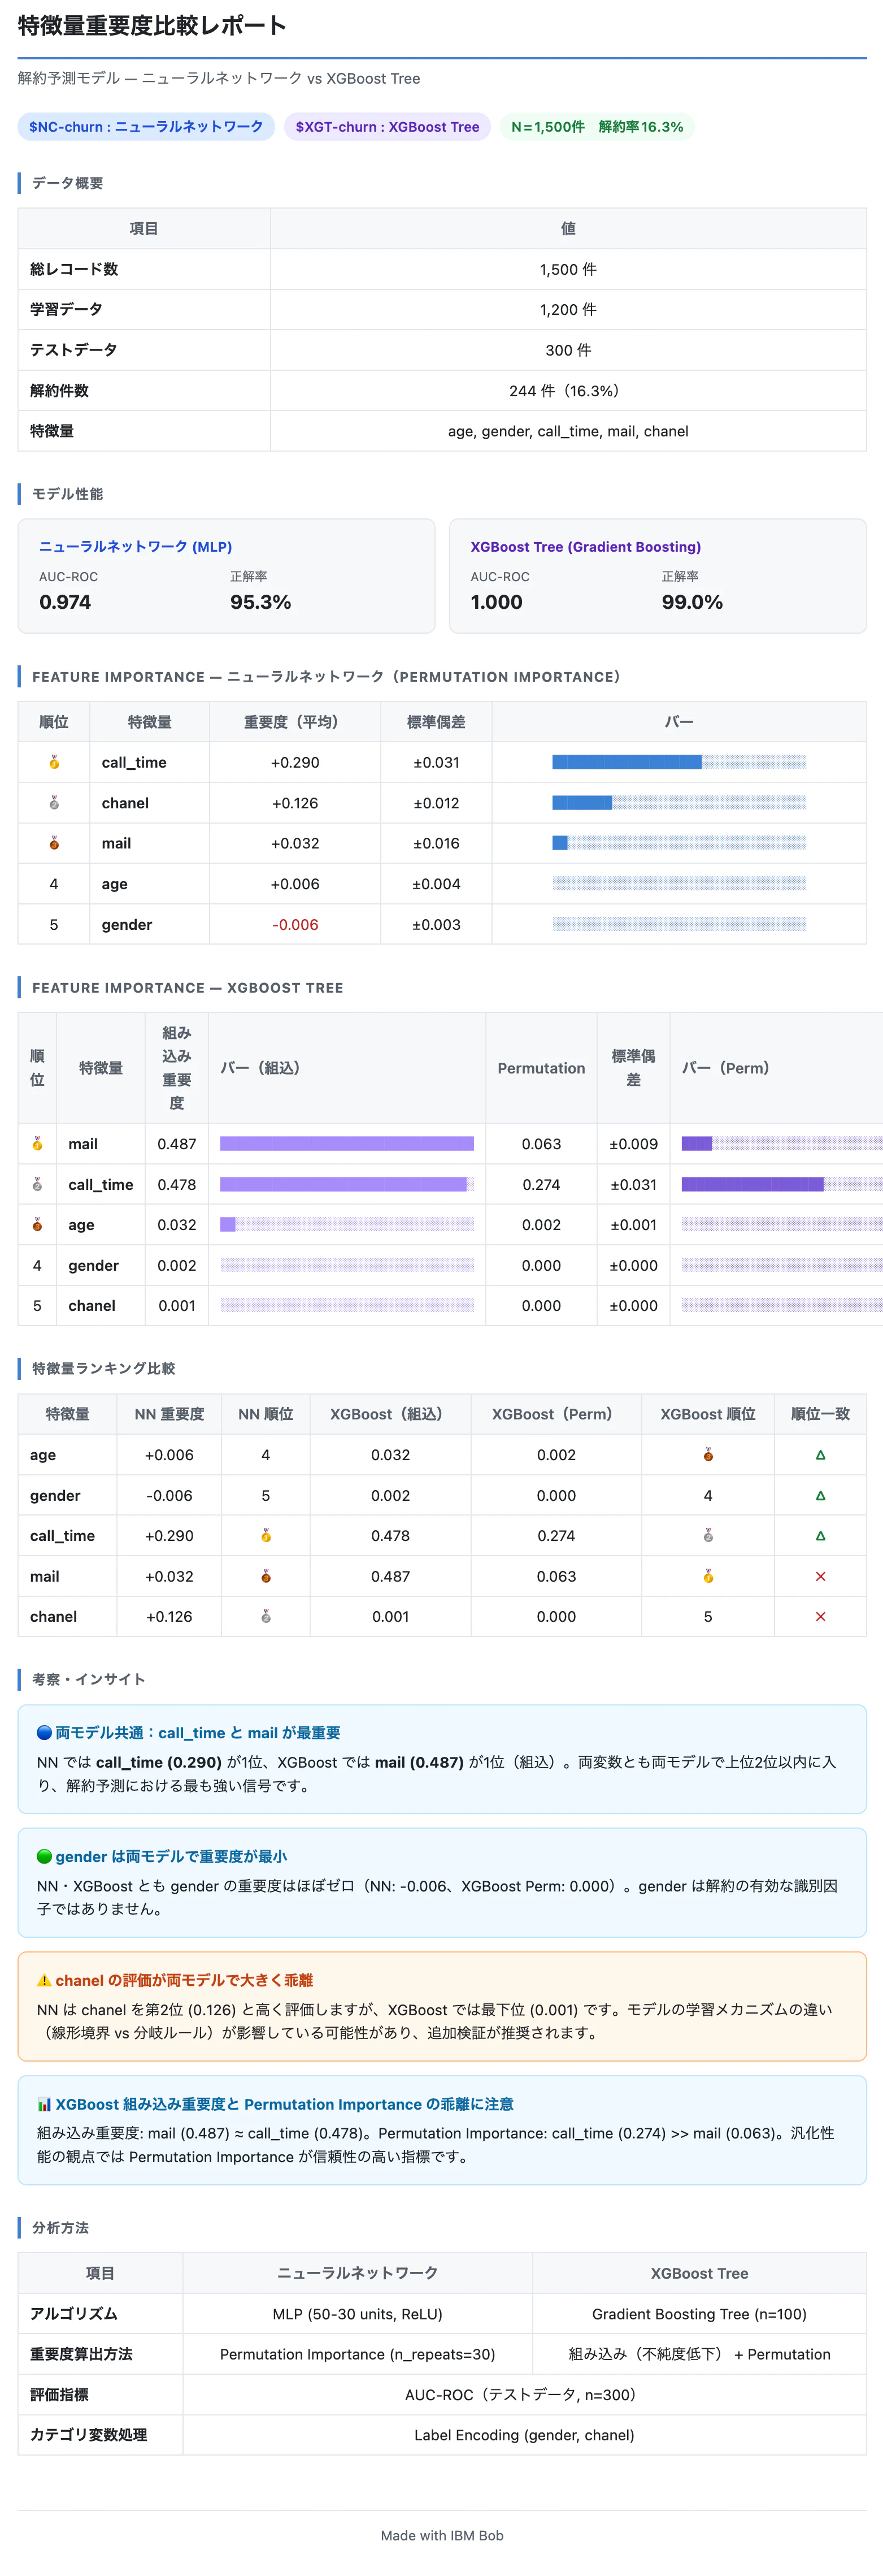Image resolution: width=883 pixels, height=2576 pixels.
Task: Click the NN順位 silver medal in ranking comparison chanel row
Action: 266,1617
